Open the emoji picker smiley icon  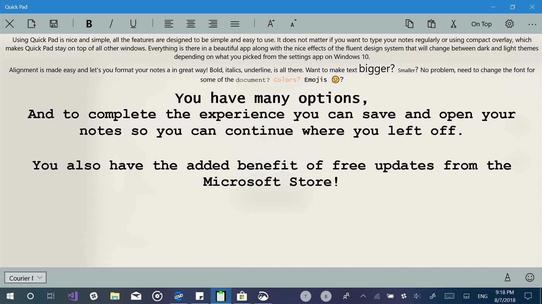(x=530, y=277)
